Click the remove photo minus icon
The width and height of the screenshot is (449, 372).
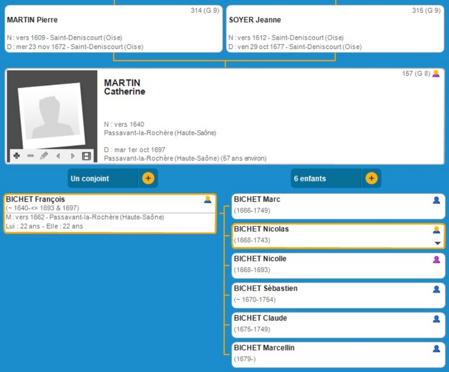coord(30,156)
